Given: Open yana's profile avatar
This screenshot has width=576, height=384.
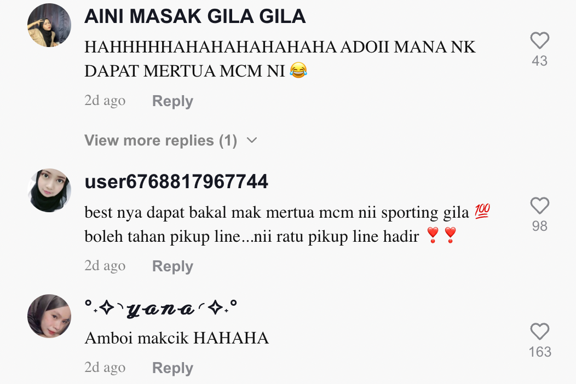Looking at the screenshot, I should (x=49, y=316).
